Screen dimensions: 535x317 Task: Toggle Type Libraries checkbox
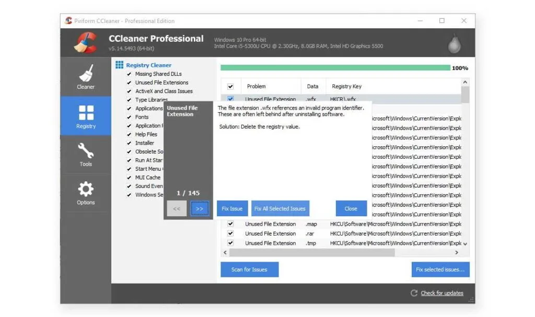[x=129, y=100]
